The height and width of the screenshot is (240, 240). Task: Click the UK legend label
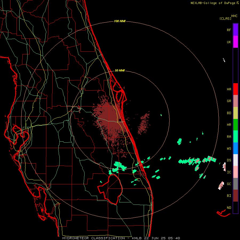[x=229, y=42]
